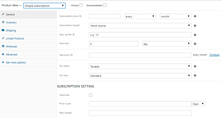Click the Linked Products chain icon
This screenshot has height=118, width=222.
(3, 38)
